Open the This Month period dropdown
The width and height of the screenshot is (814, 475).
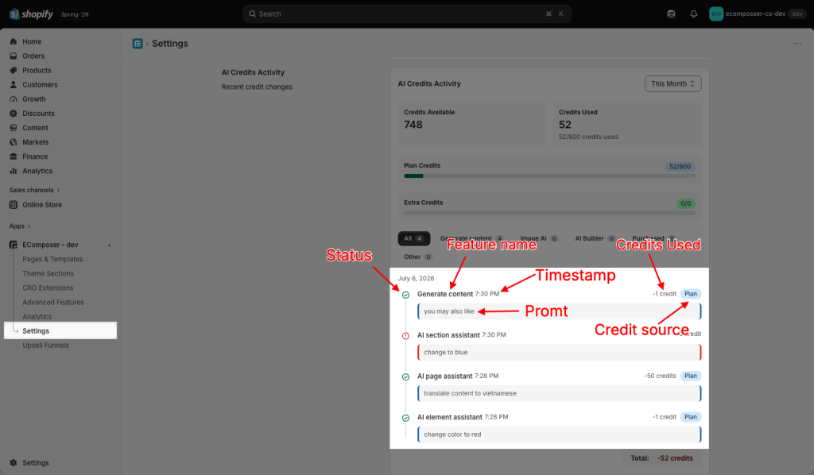click(673, 83)
